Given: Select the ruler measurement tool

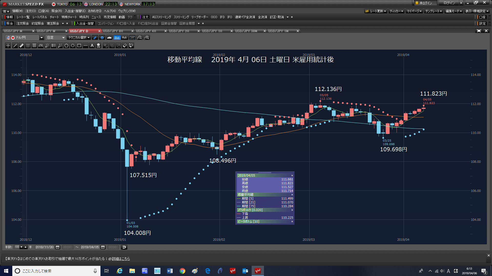Looking at the screenshot, I should click(x=22, y=45).
